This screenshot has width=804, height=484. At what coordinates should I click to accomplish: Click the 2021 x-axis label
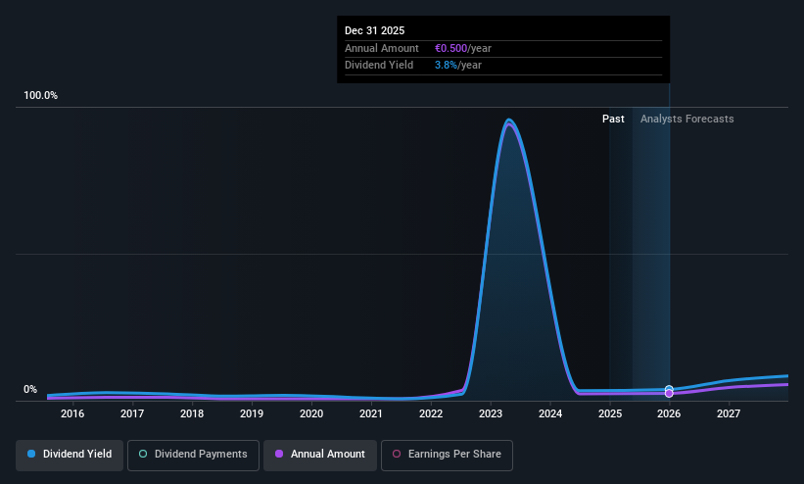(x=371, y=413)
